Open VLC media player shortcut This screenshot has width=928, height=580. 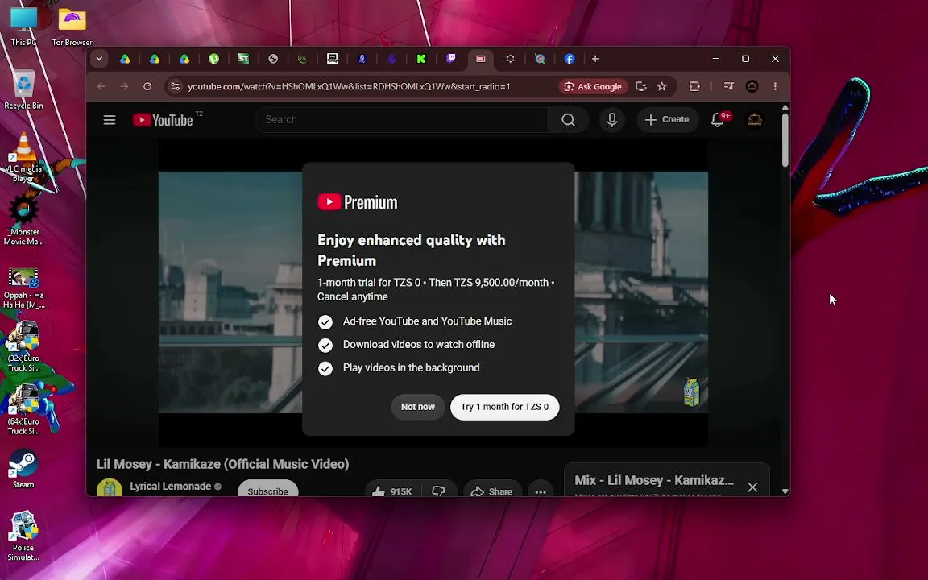[23, 157]
